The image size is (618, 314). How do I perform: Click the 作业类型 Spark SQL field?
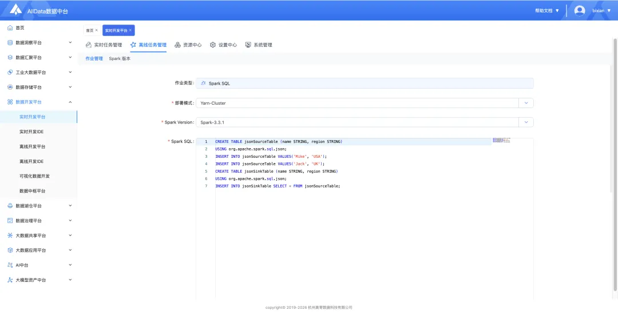click(x=365, y=83)
